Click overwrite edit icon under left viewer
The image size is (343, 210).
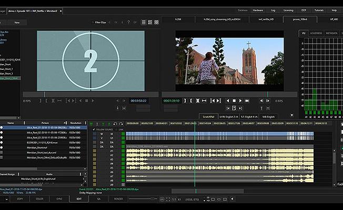pos(124,108)
